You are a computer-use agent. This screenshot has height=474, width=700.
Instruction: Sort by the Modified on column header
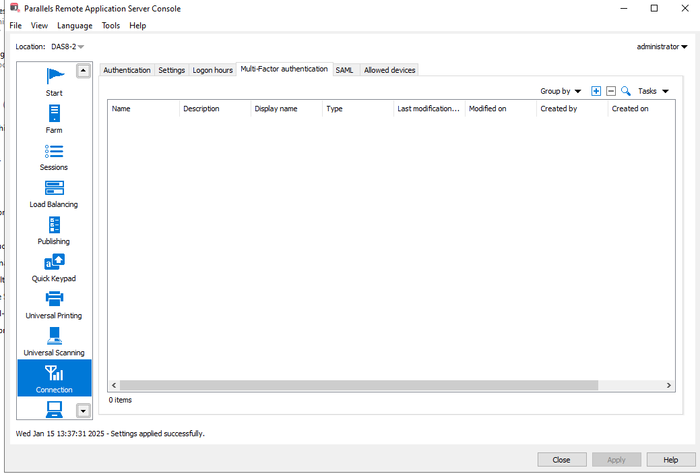(x=501, y=109)
